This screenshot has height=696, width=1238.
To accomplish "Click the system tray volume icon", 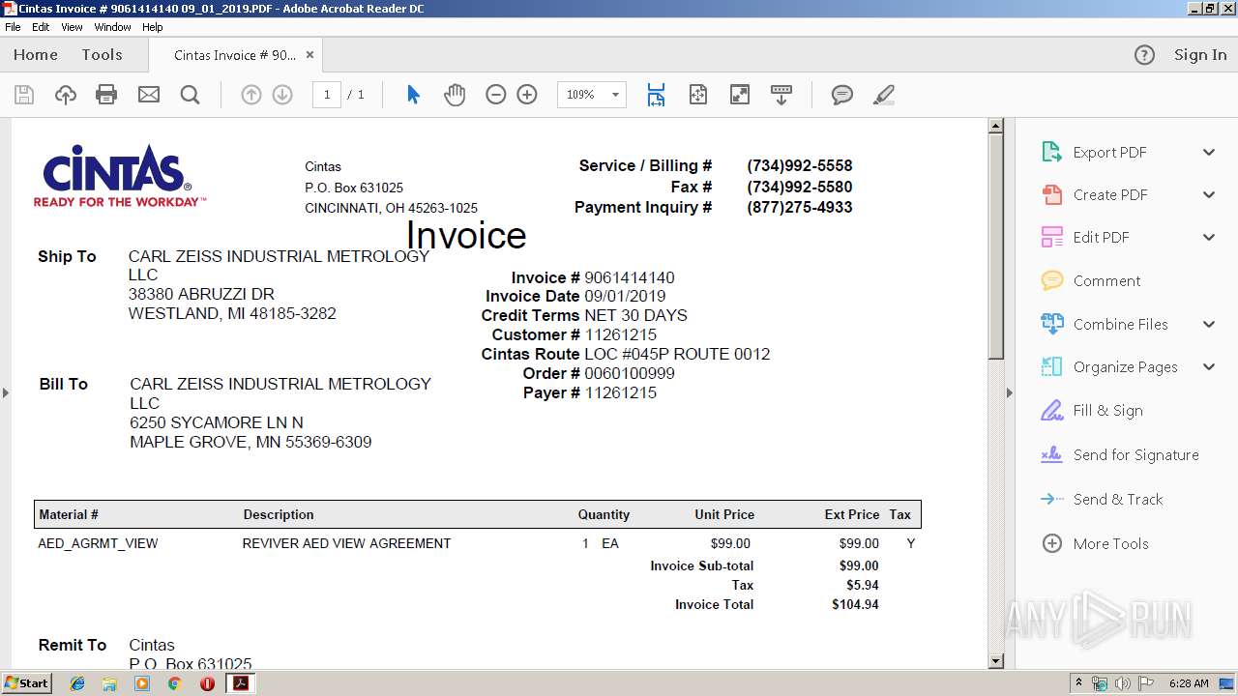I will pos(1122,683).
